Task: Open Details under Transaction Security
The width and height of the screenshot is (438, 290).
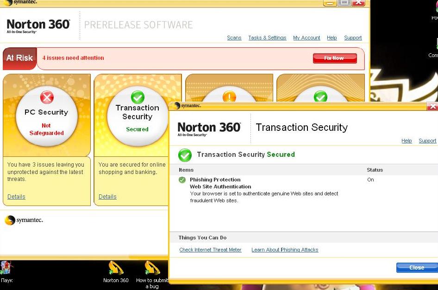Action: point(107,197)
